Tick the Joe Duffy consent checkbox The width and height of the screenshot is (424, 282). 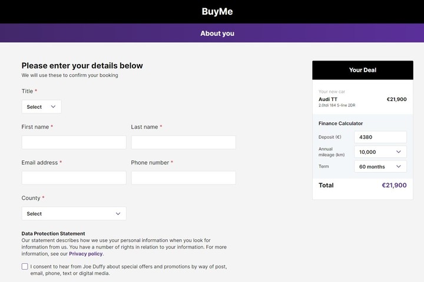(25, 267)
